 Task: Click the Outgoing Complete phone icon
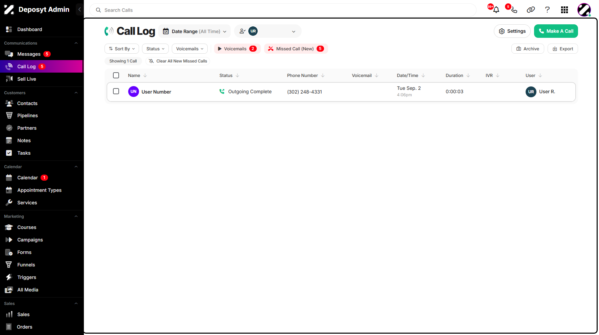coord(222,92)
